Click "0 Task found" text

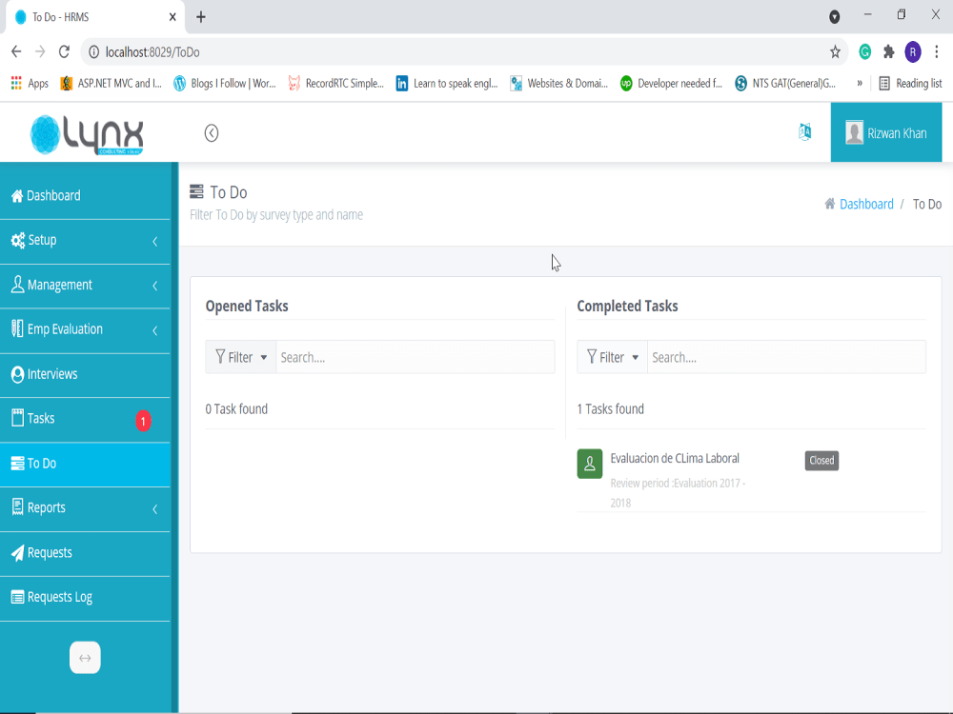point(236,409)
